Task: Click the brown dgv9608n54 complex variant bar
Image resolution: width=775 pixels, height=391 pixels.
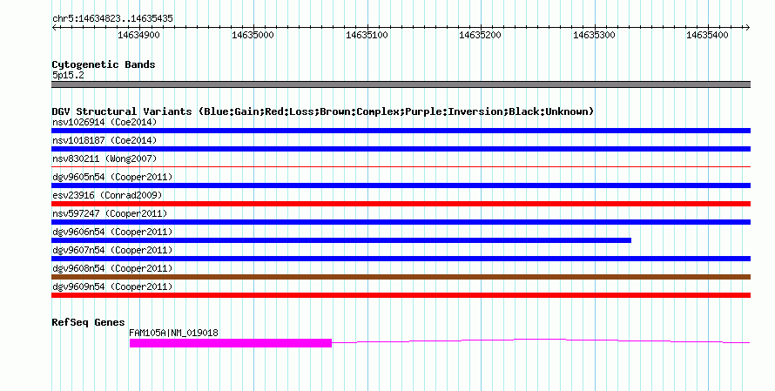Action: (x=401, y=277)
